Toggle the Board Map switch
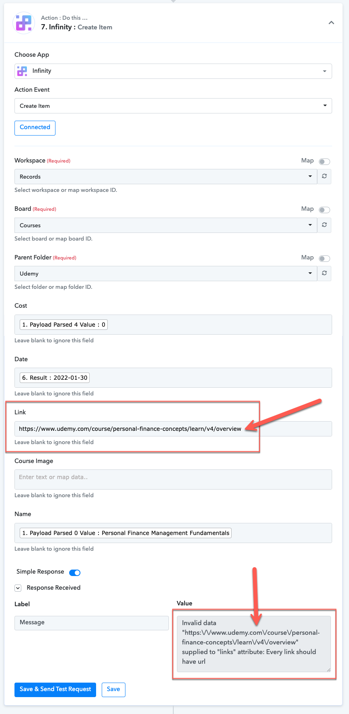This screenshot has width=349, height=714. tap(324, 210)
